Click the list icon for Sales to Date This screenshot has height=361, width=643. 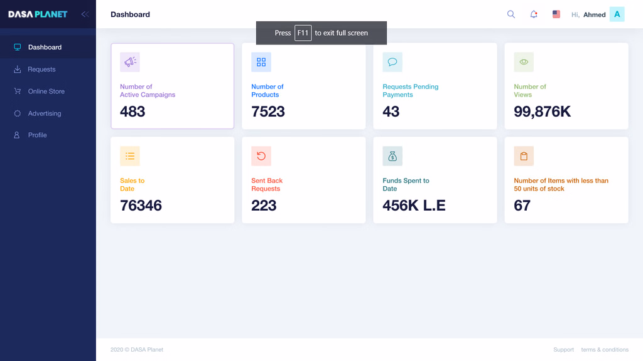point(130,156)
